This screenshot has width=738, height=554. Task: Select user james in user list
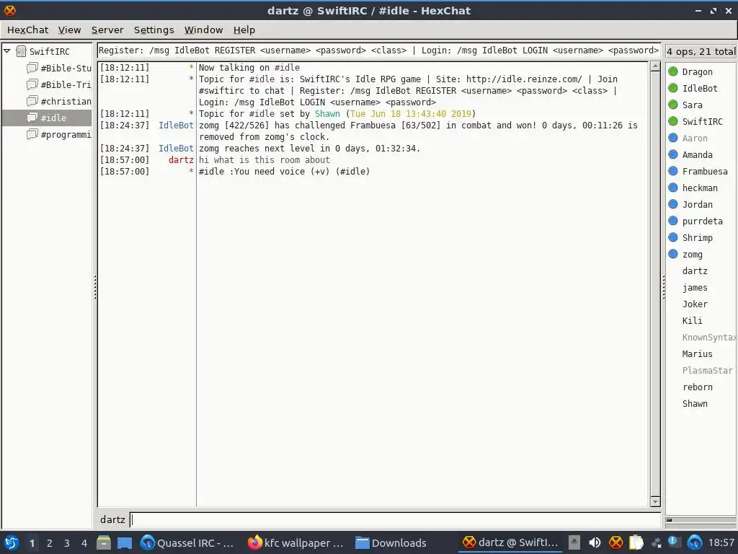tap(695, 287)
